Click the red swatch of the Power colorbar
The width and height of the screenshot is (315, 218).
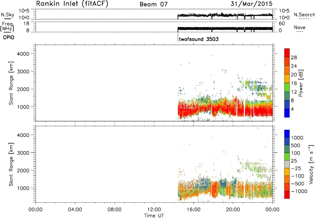[x=287, y=53]
